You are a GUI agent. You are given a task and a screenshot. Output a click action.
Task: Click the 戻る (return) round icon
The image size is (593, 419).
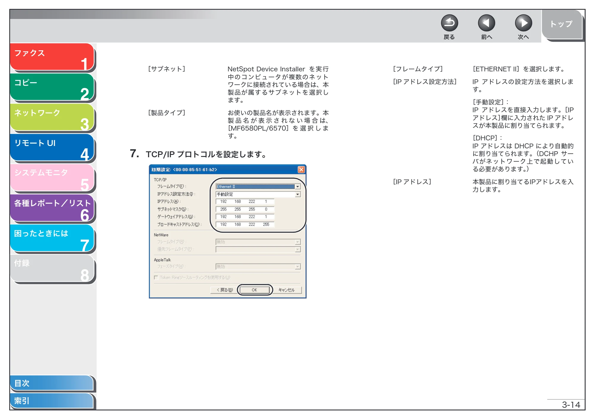tap(449, 23)
